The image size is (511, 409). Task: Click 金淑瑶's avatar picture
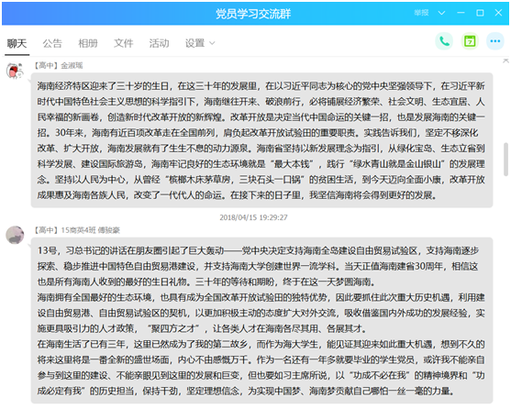point(15,71)
